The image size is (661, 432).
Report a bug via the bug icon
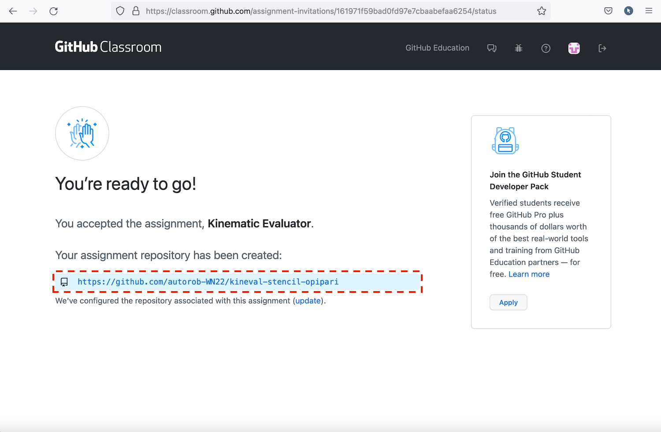coord(519,48)
